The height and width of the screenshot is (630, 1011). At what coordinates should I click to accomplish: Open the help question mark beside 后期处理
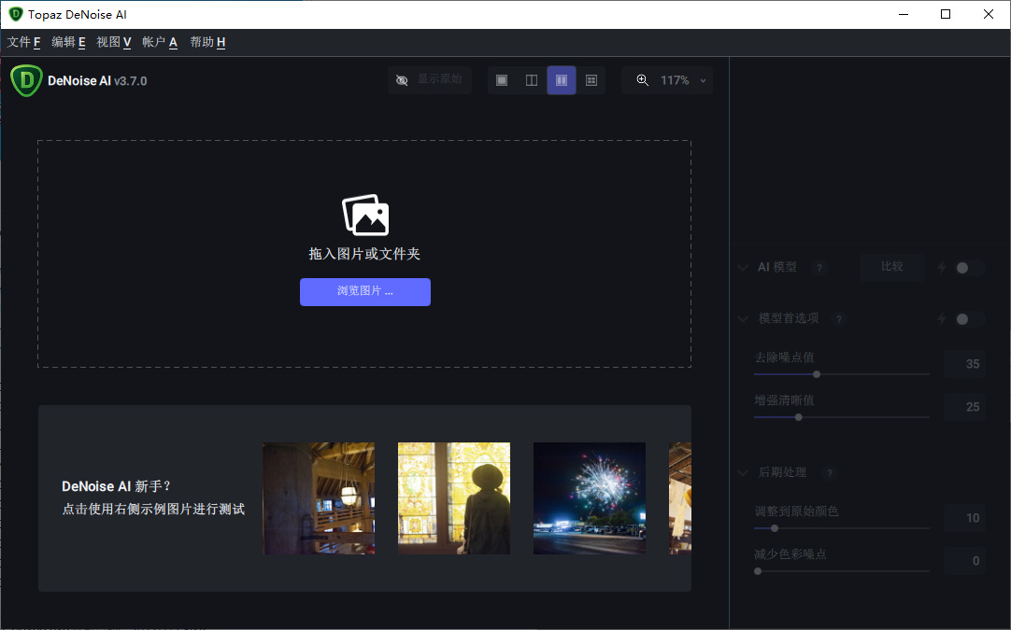click(830, 473)
